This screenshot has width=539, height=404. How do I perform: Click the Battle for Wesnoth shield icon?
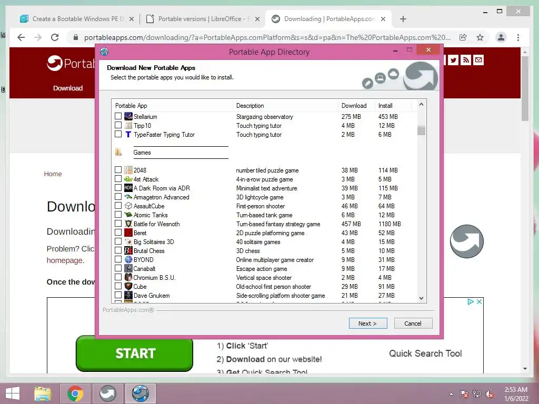point(128,224)
